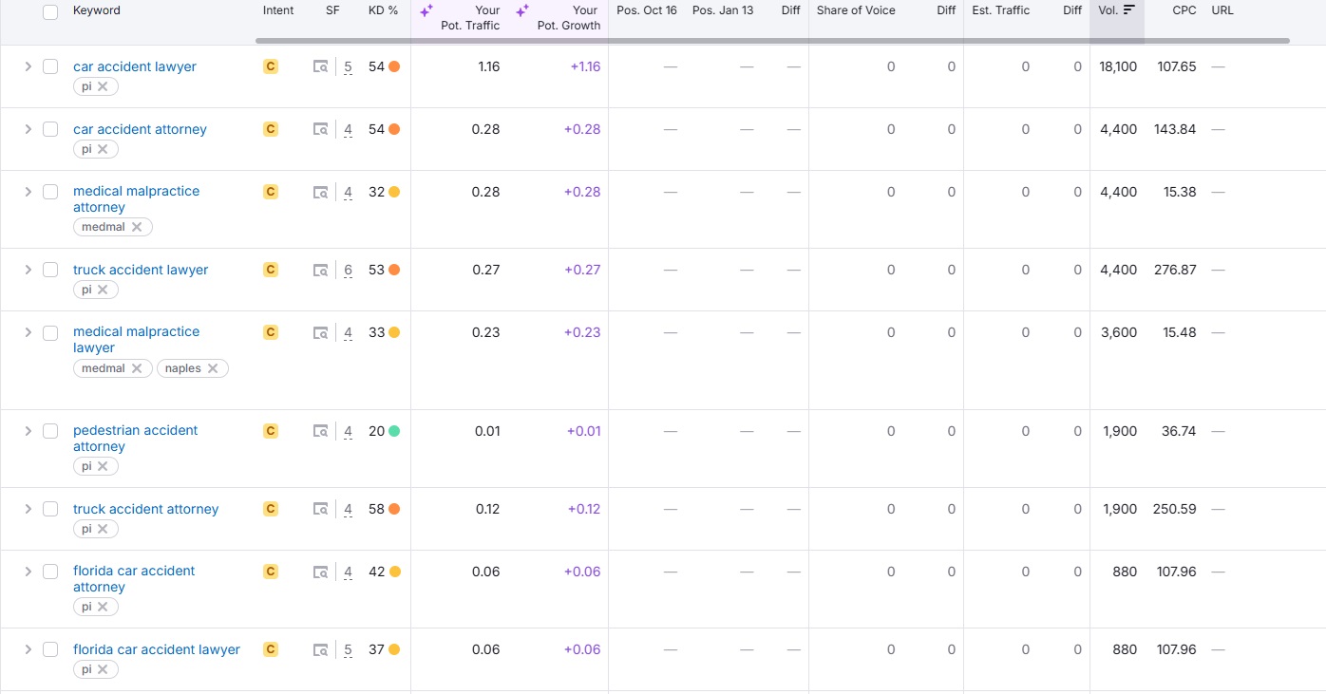Viewport: 1326px width, 694px height.
Task: Remove pi tag from truck accident lawyer
Action: click(x=103, y=290)
